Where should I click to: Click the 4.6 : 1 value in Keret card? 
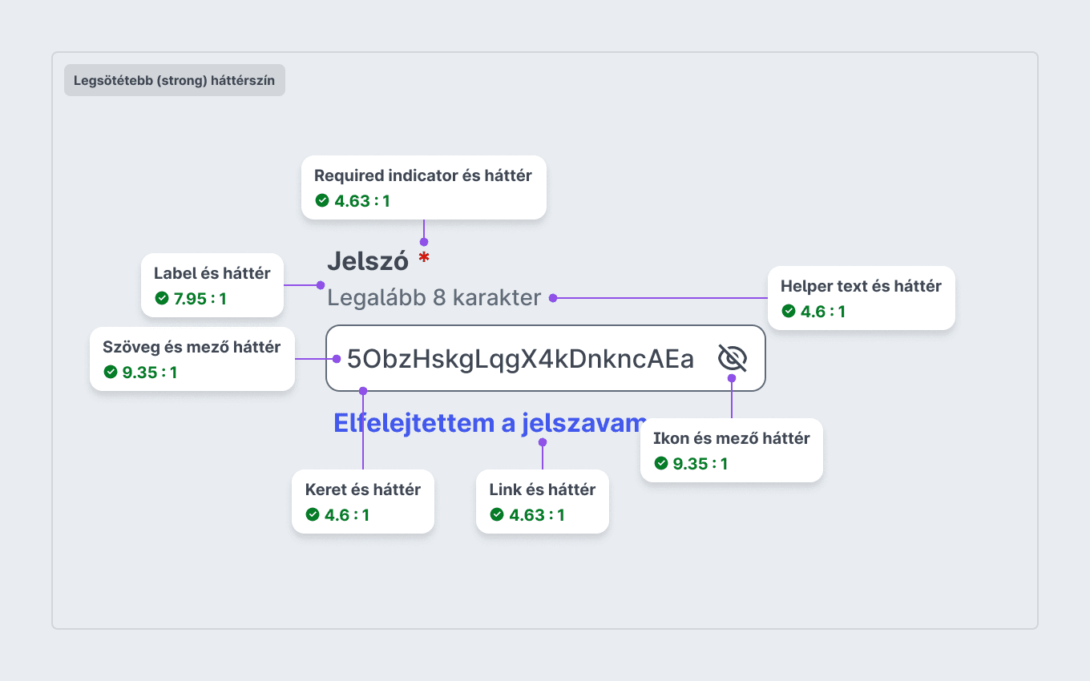347,515
